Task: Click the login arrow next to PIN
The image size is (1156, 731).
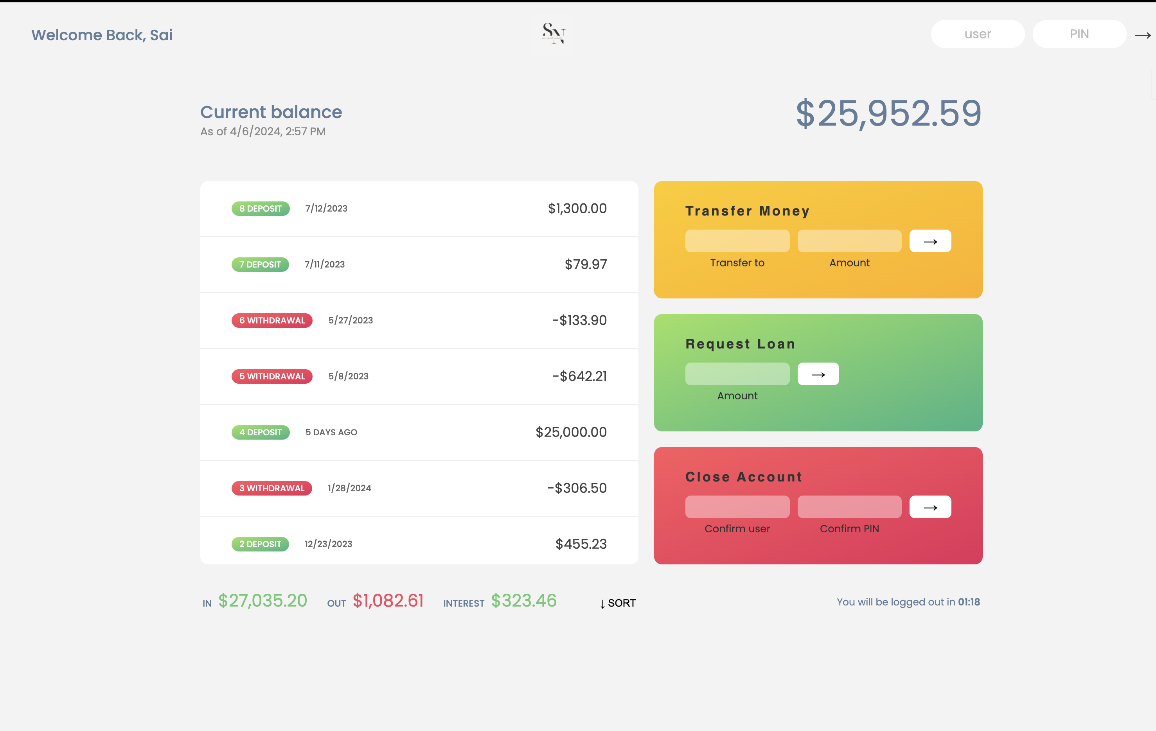Action: click(x=1143, y=35)
